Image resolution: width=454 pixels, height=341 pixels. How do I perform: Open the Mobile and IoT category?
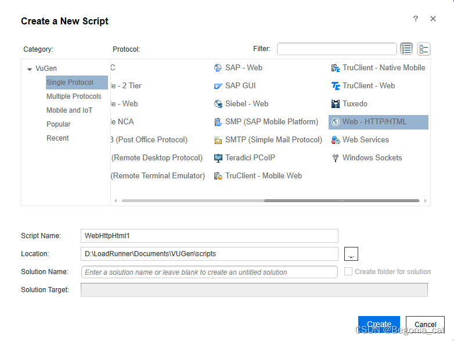click(69, 110)
